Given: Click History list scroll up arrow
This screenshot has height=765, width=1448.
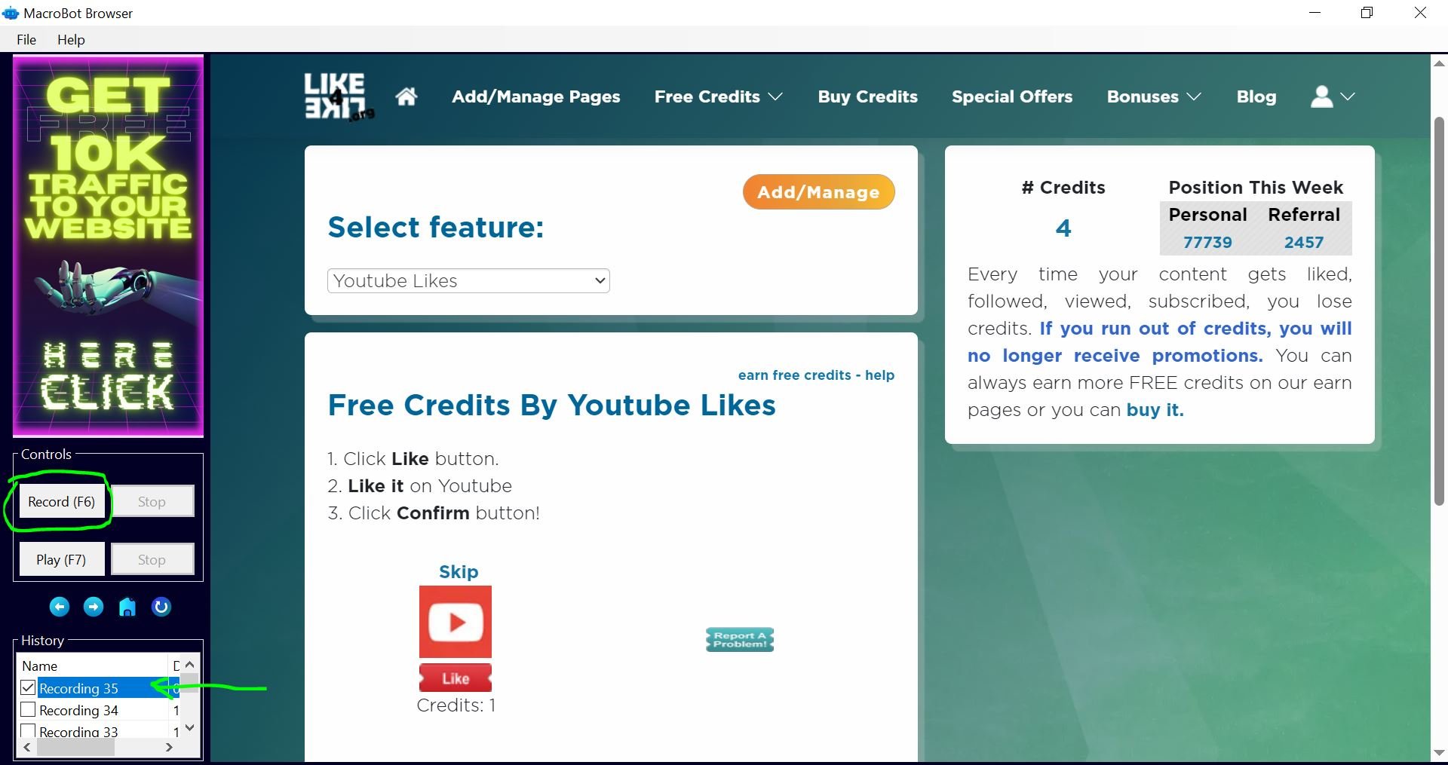Looking at the screenshot, I should click(190, 665).
